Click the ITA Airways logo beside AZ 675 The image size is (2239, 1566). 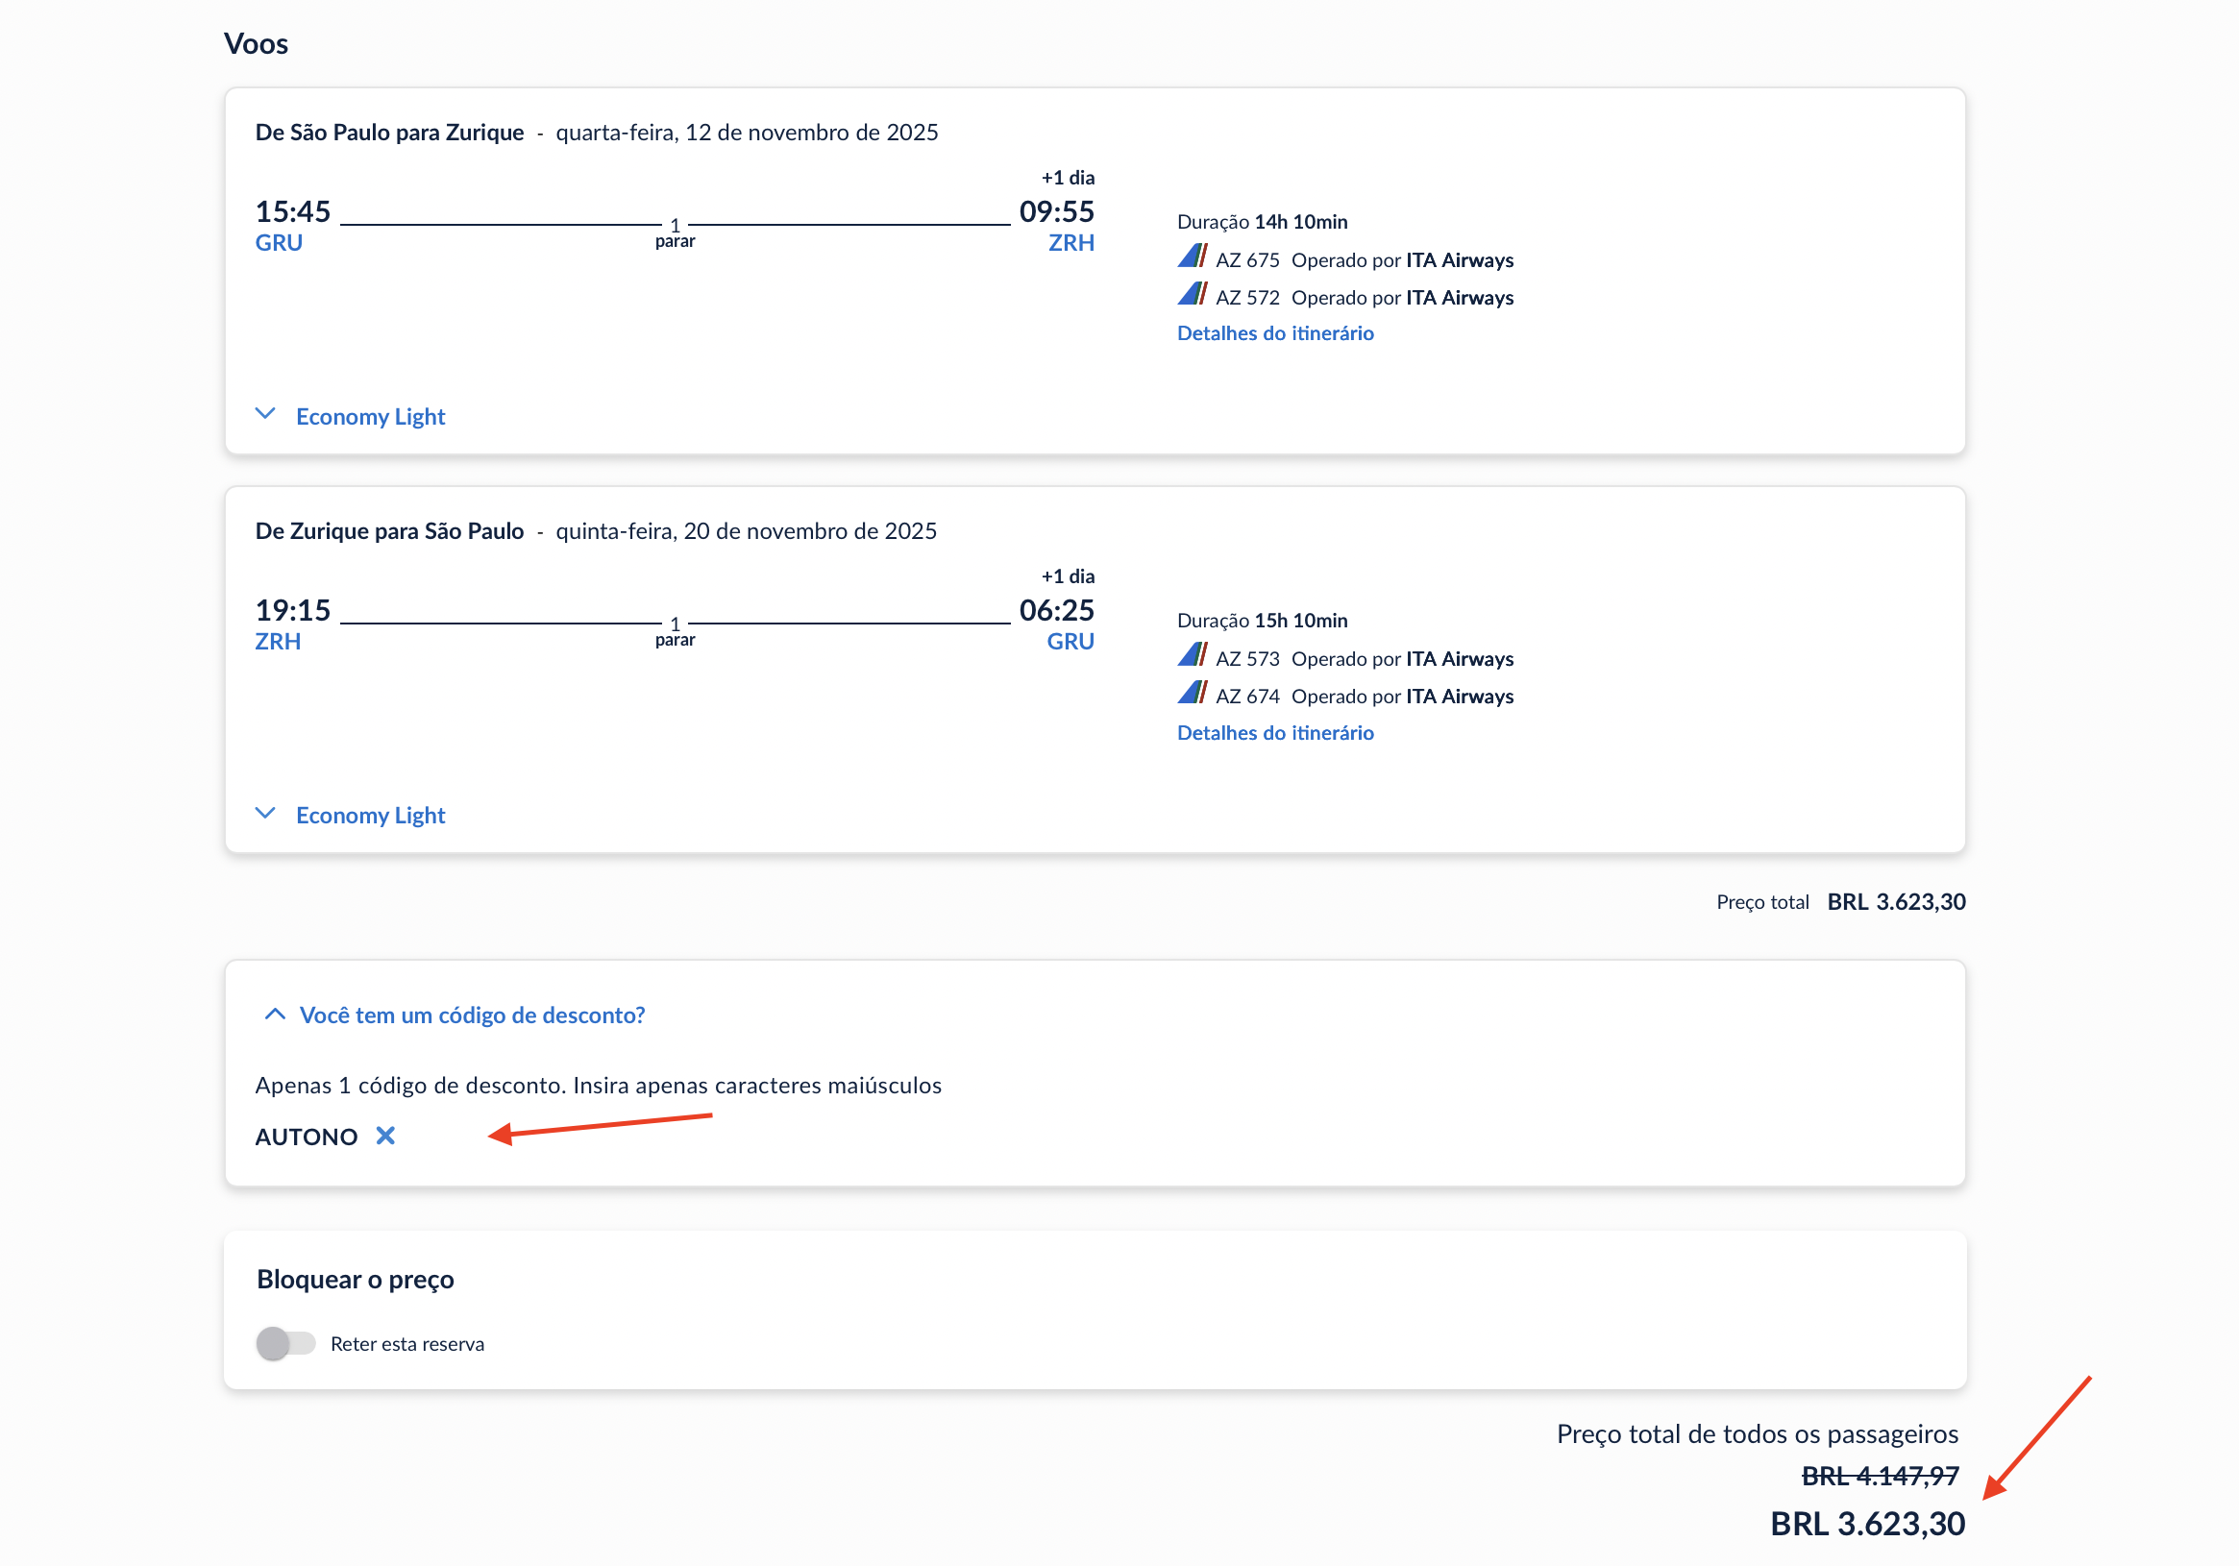1192,257
